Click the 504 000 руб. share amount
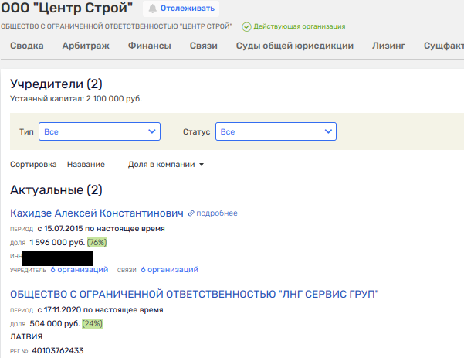Image resolution: width=464 pixels, height=358 pixels. [x=55, y=324]
